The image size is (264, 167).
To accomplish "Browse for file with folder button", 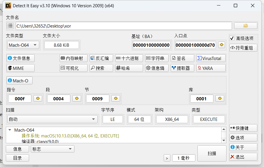I will [x=245, y=26].
